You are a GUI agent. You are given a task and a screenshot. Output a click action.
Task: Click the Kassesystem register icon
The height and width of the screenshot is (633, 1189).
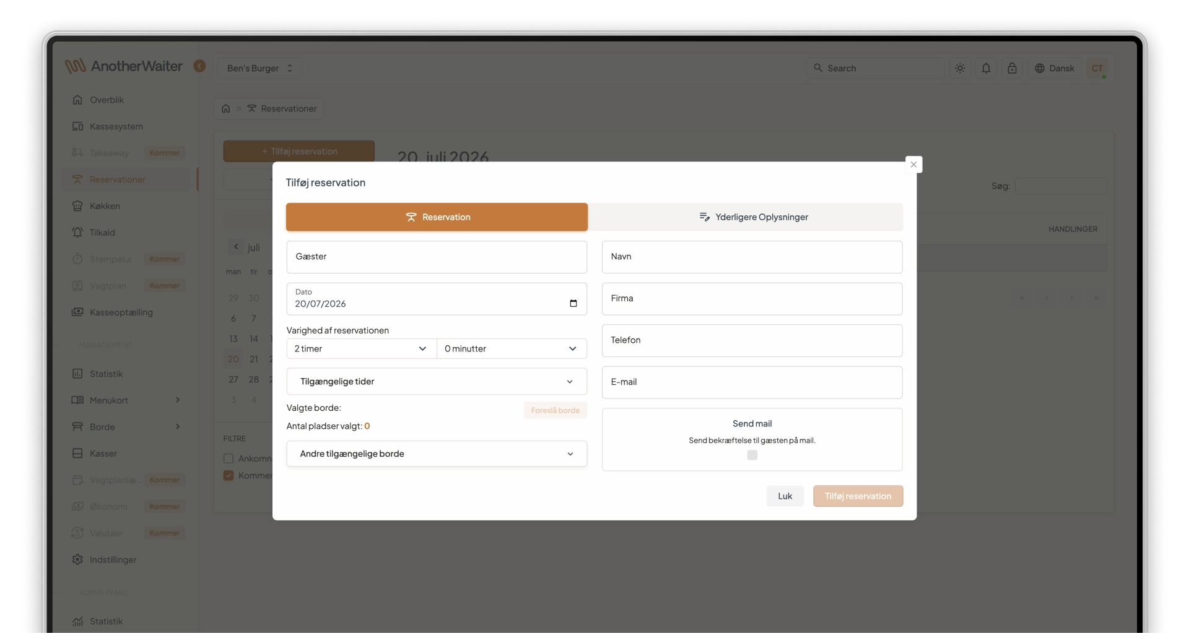click(x=77, y=126)
